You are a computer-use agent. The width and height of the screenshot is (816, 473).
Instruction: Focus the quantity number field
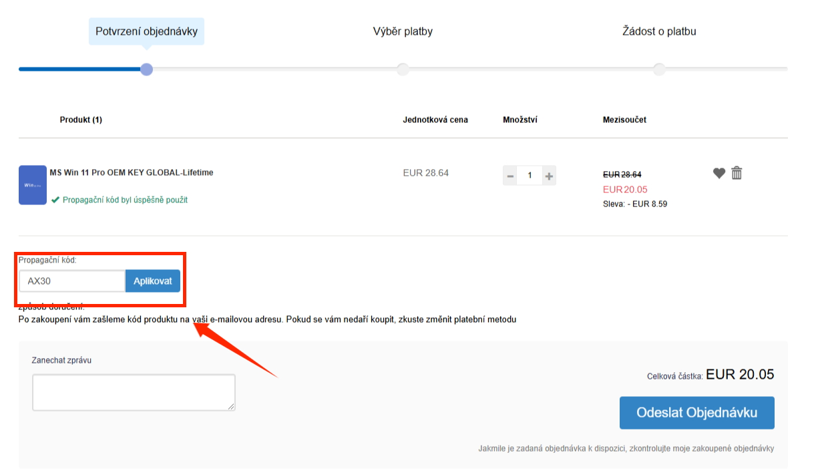tap(530, 176)
